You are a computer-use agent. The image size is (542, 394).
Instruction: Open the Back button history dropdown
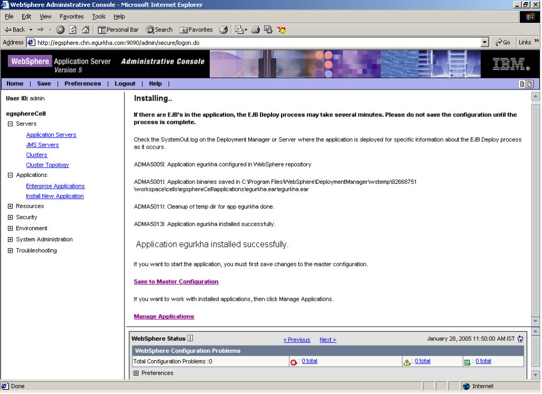[x=31, y=29]
